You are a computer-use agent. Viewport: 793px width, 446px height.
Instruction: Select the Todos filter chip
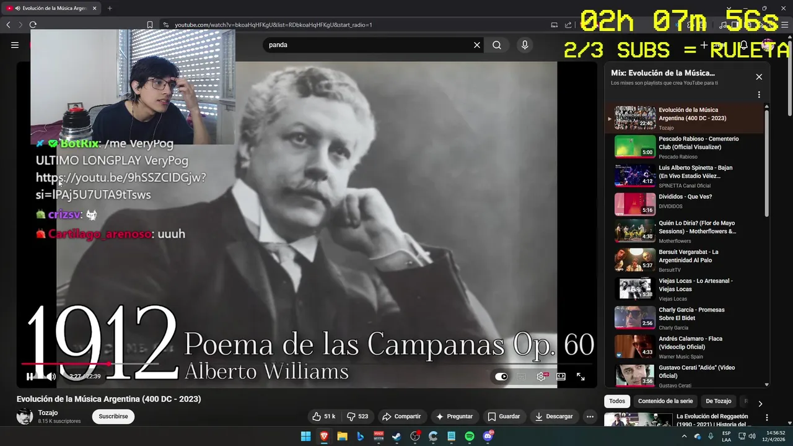click(617, 401)
